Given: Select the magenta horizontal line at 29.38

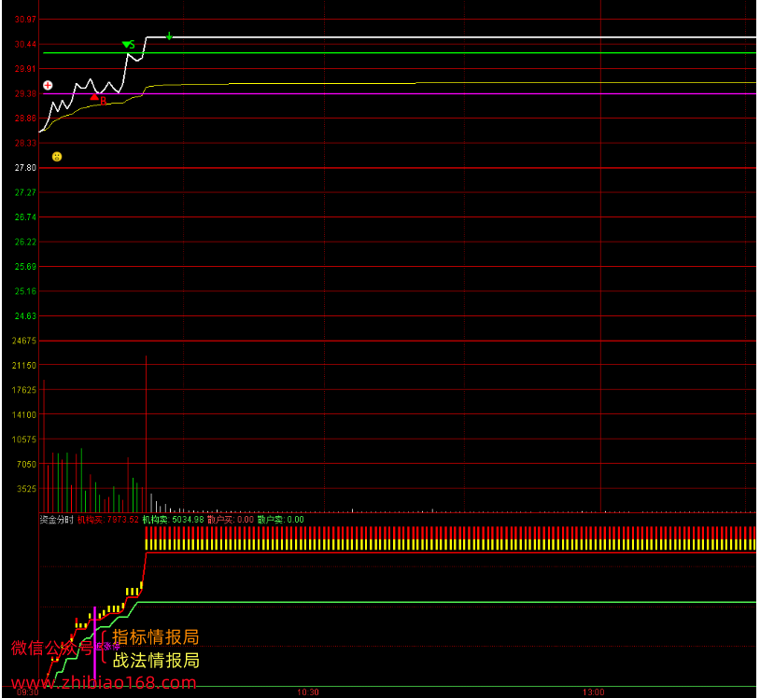Looking at the screenshot, I should [400, 93].
